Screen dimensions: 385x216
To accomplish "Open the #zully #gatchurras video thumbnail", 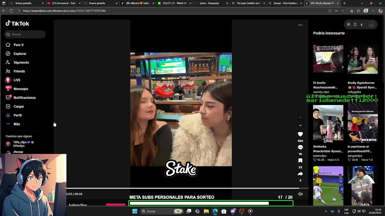I will click(x=363, y=59).
